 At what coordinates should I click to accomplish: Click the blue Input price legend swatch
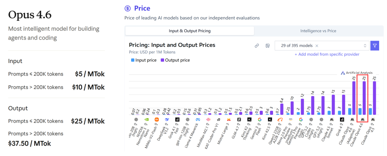[x=133, y=60]
